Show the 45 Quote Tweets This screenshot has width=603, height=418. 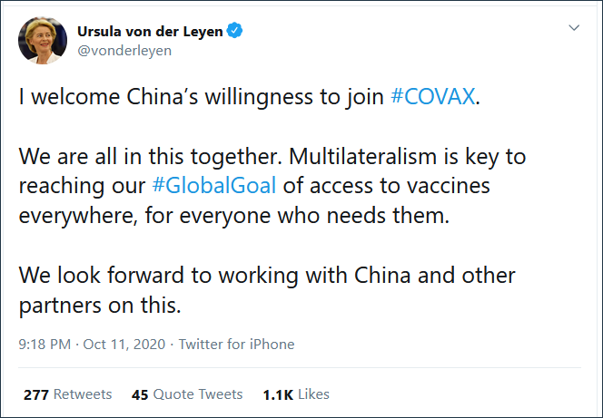coord(187,394)
